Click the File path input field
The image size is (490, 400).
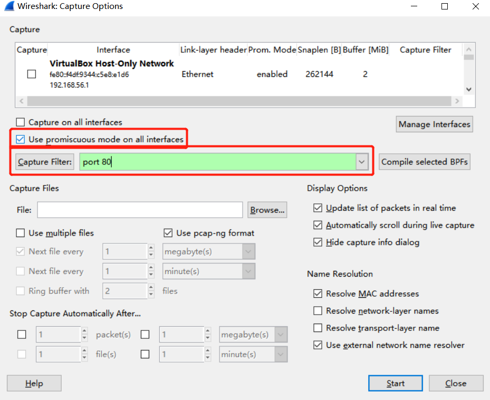coord(140,210)
